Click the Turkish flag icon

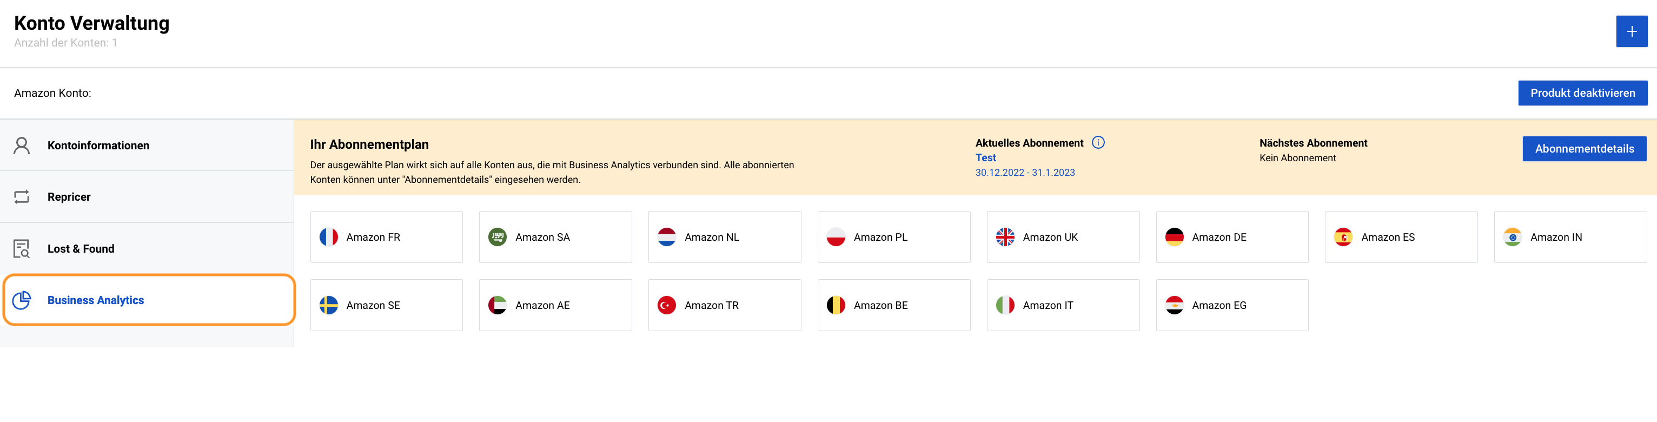point(666,306)
